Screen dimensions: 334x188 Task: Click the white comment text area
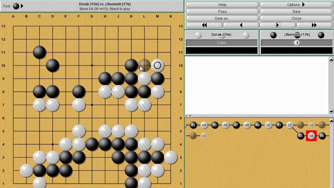pyautogui.click(x=257, y=85)
